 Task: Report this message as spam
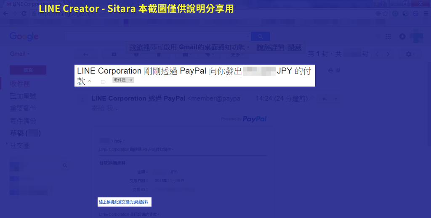[x=136, y=54]
